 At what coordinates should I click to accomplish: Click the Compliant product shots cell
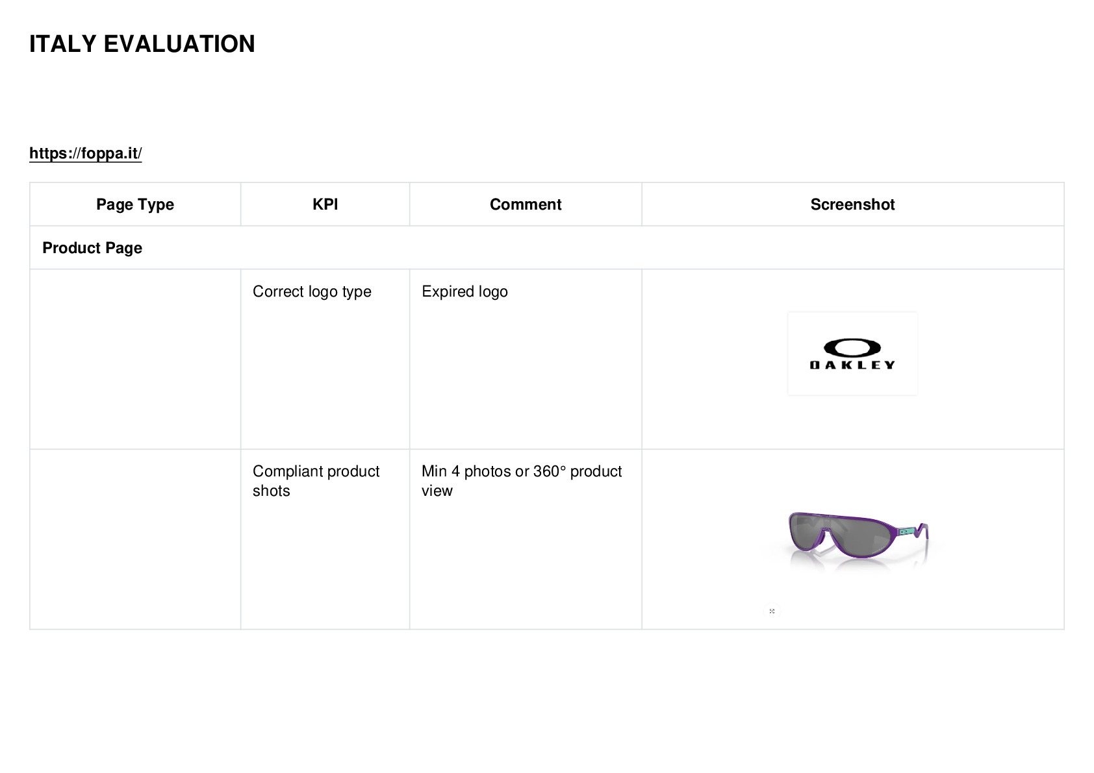coord(325,539)
